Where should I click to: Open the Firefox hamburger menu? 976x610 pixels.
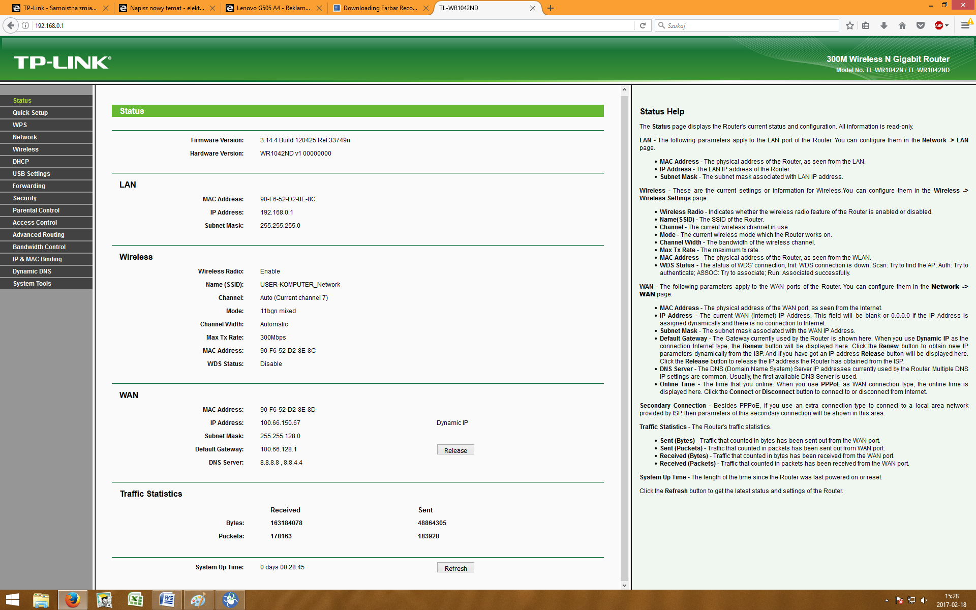point(965,25)
